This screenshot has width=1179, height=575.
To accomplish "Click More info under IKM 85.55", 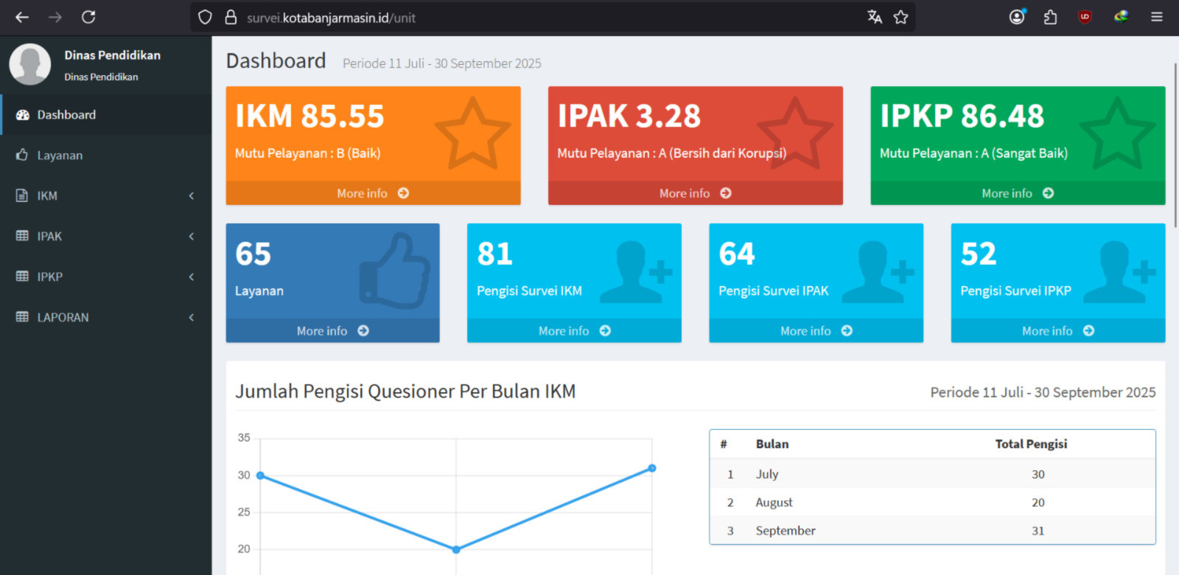I will [x=373, y=193].
